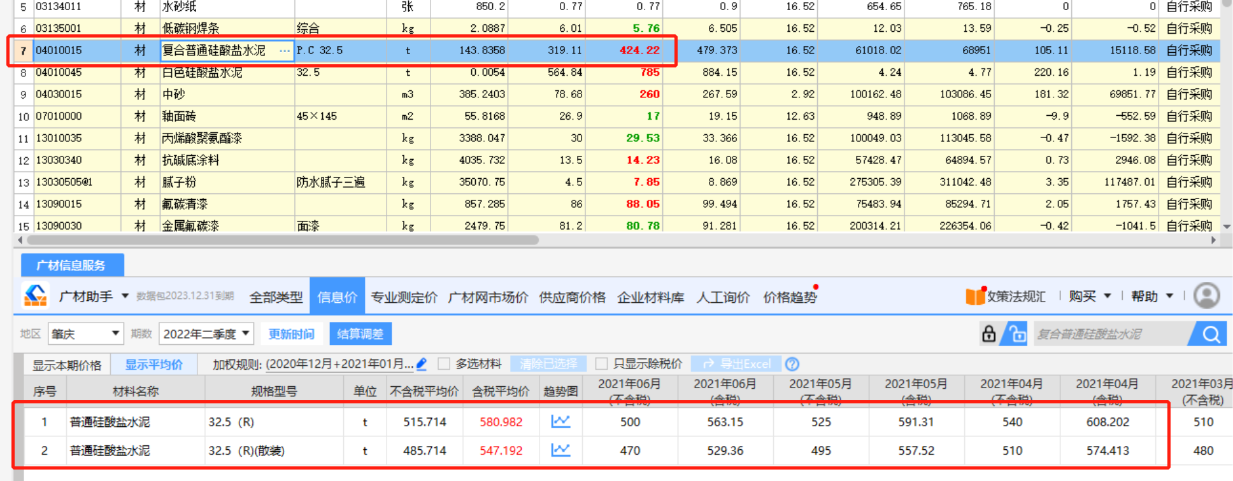
Task: Click the 不含税平均价 column header
Action: [424, 391]
